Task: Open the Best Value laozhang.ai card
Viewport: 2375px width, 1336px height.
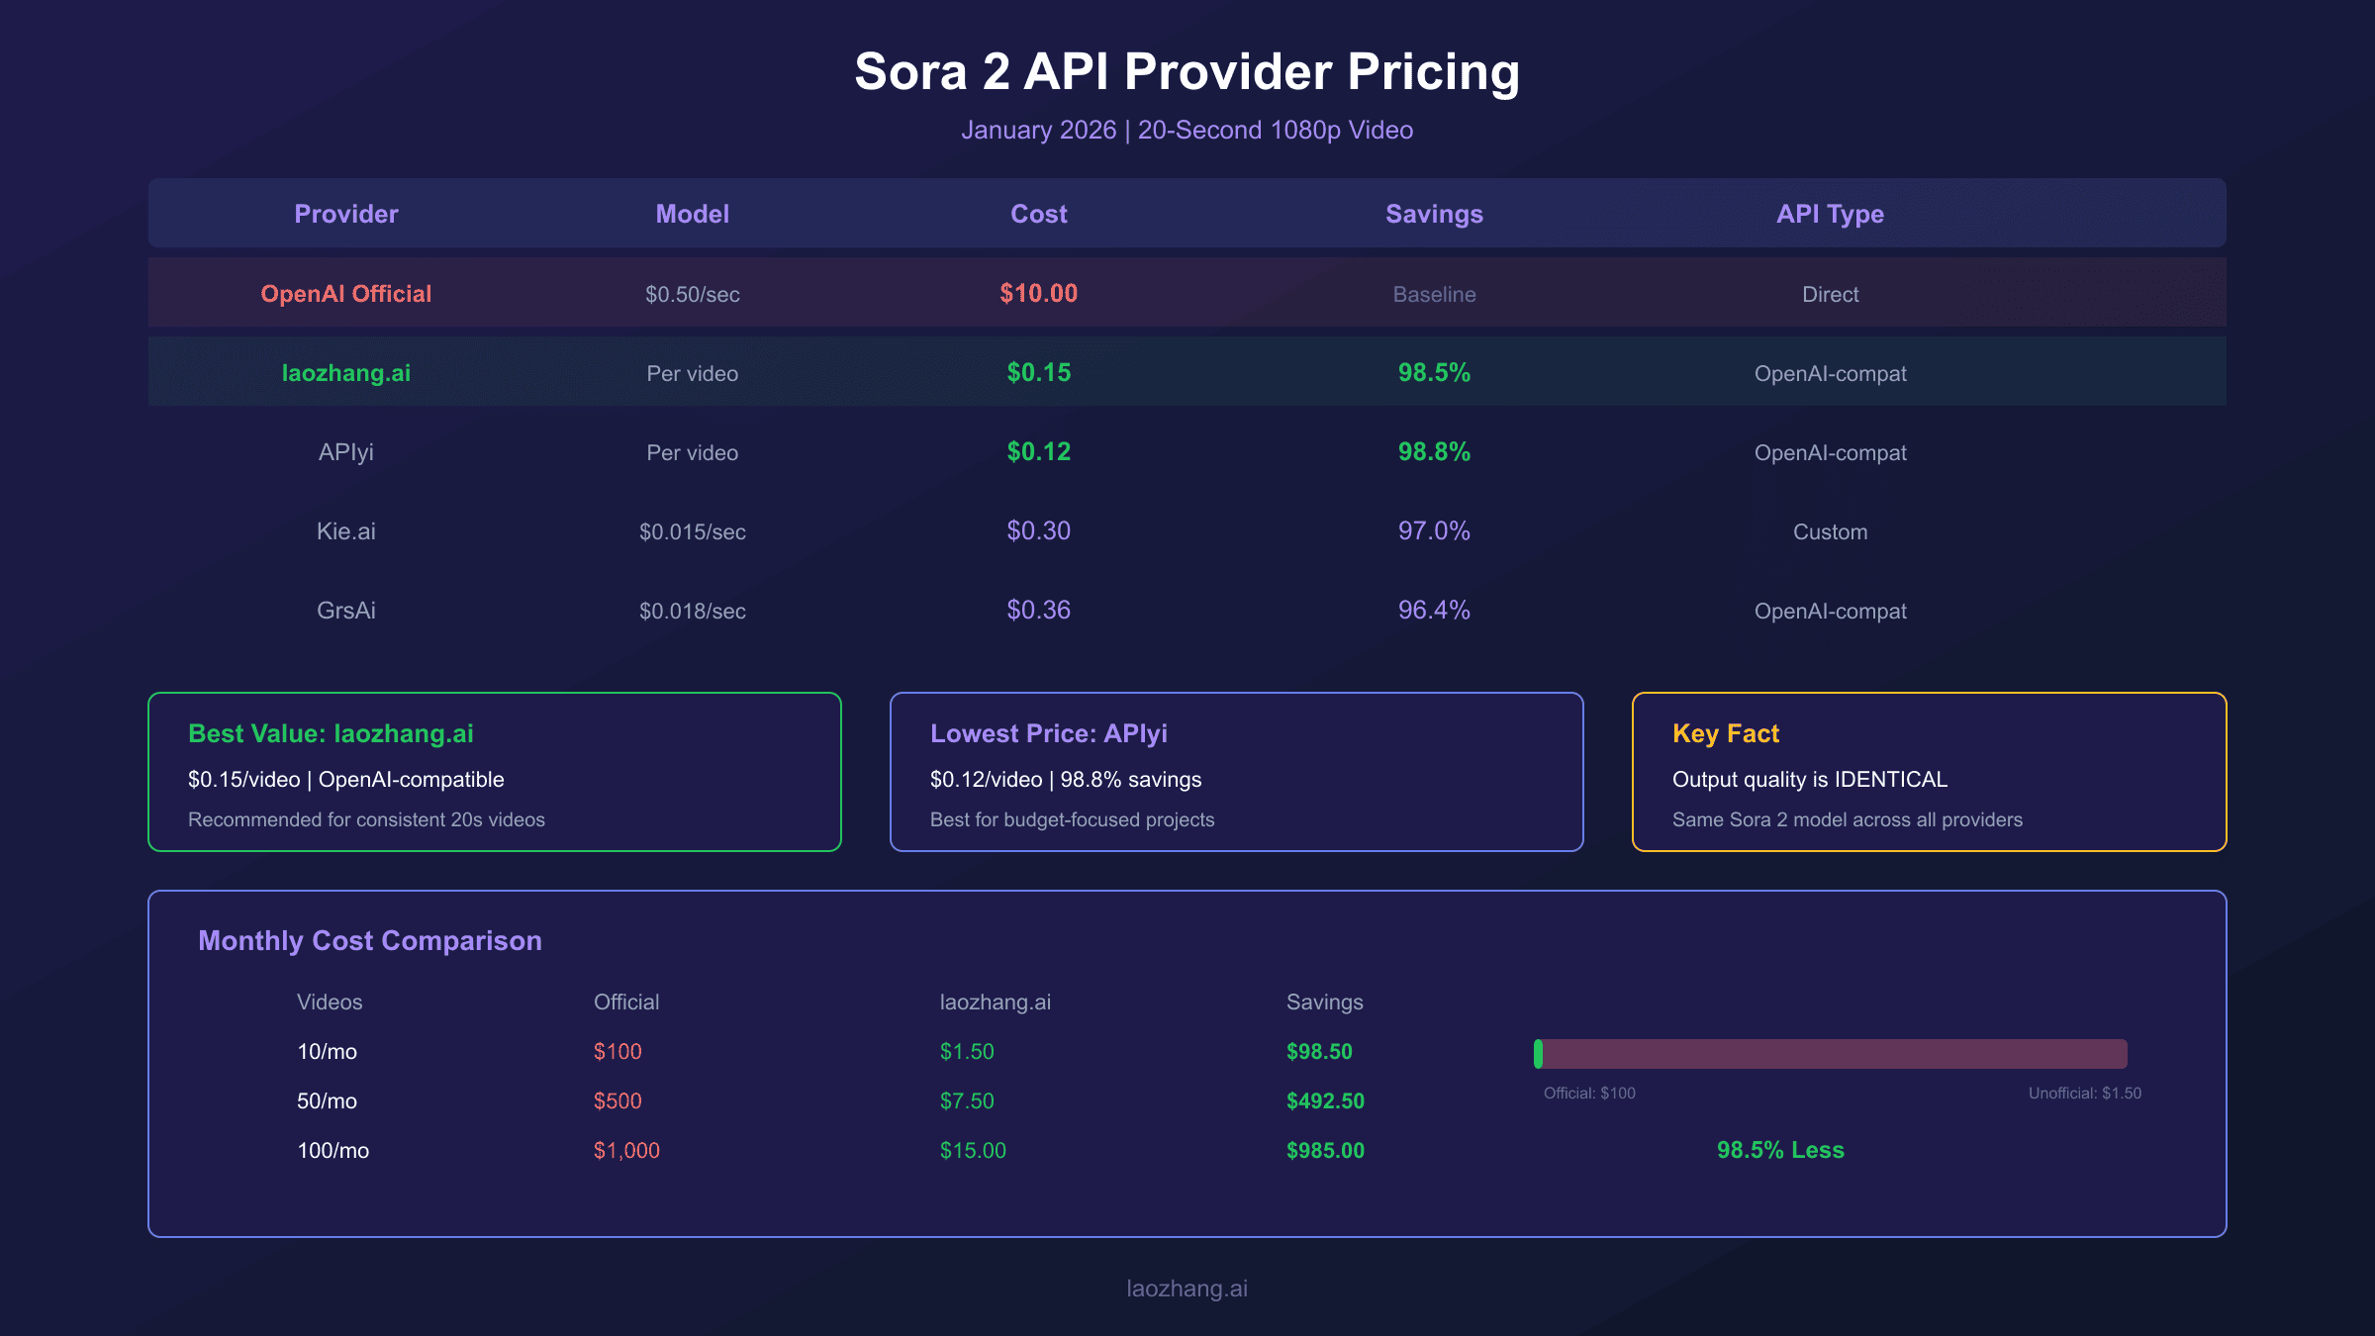Action: [x=494, y=772]
